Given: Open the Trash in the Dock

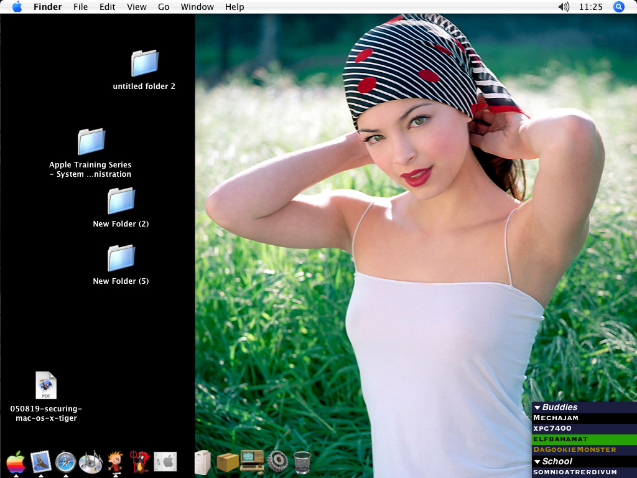Looking at the screenshot, I should coord(302,462).
